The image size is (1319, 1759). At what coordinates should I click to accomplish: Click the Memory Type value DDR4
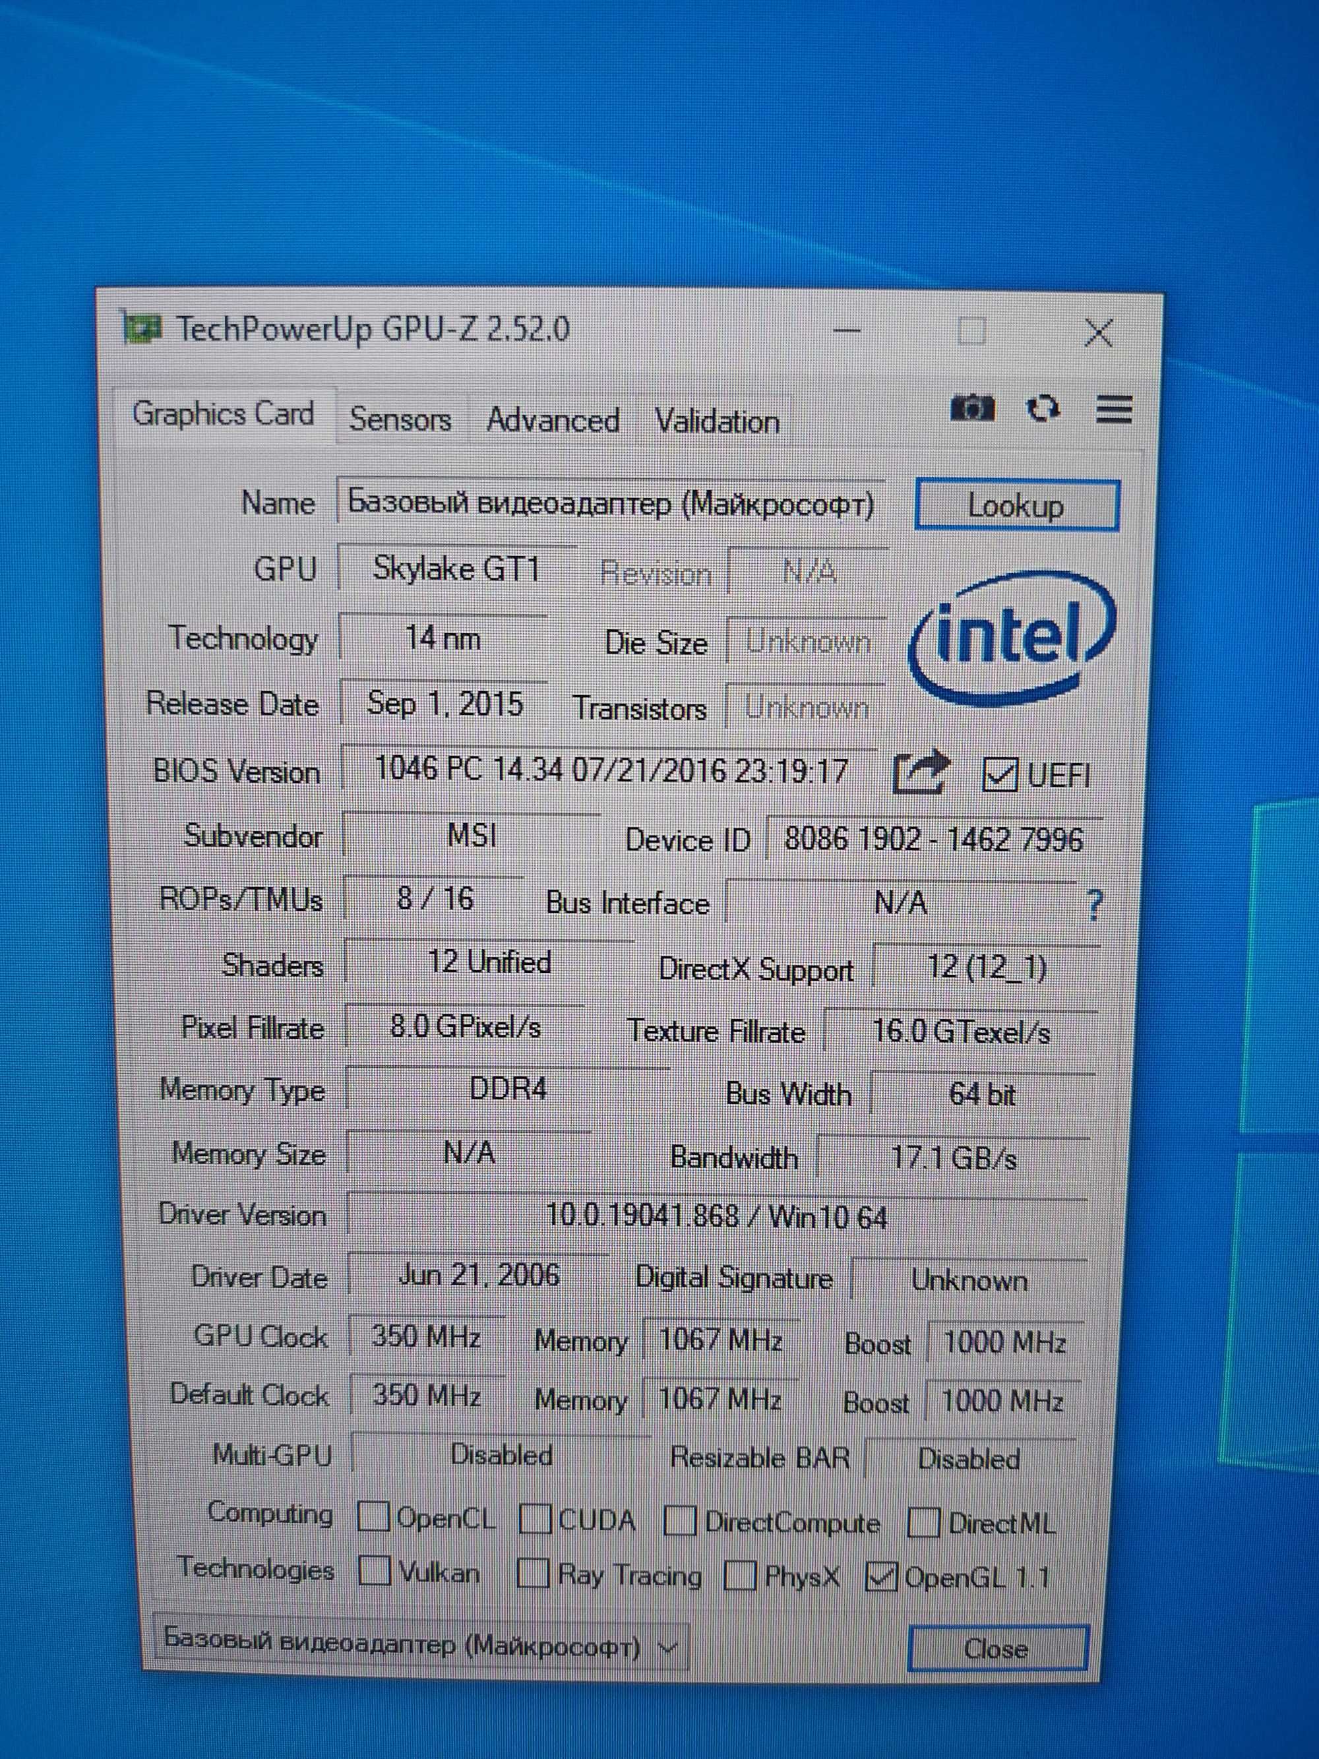pyautogui.click(x=508, y=1089)
